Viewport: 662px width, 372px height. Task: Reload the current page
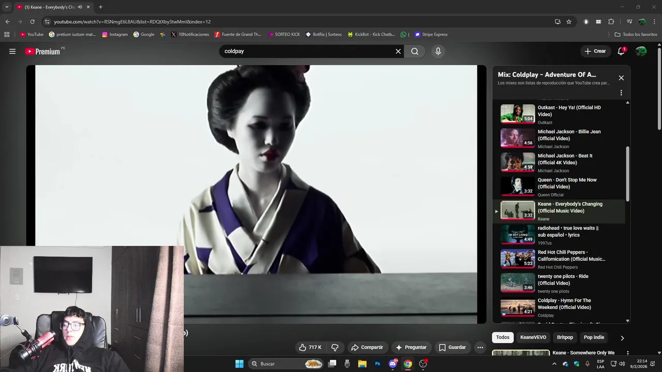[x=32, y=22]
